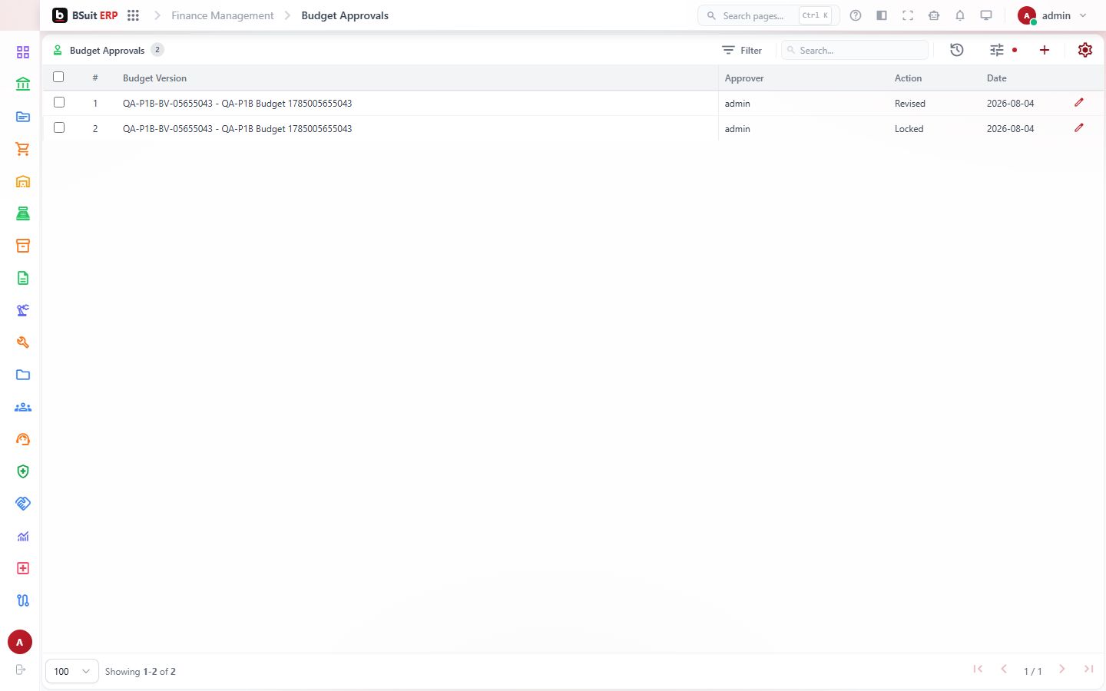Add a new budget approval with plus
This screenshot has height=691, width=1106.
tap(1045, 50)
